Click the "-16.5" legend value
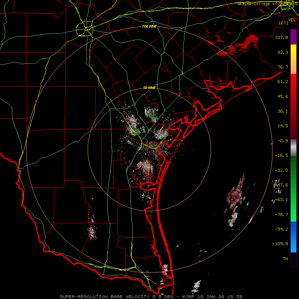299x299 pixels. 281,155
